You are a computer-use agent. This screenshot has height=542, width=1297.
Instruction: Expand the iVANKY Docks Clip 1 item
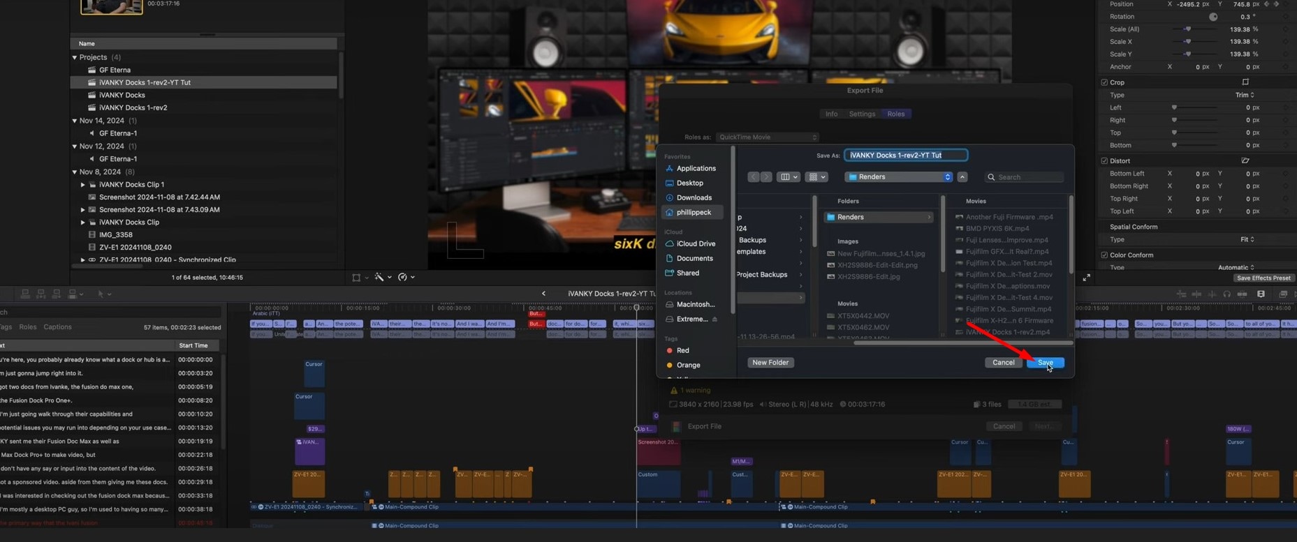pos(83,185)
